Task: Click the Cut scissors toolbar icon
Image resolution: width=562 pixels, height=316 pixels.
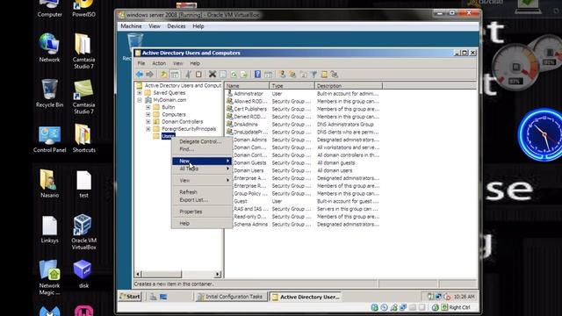Action: click(x=188, y=74)
